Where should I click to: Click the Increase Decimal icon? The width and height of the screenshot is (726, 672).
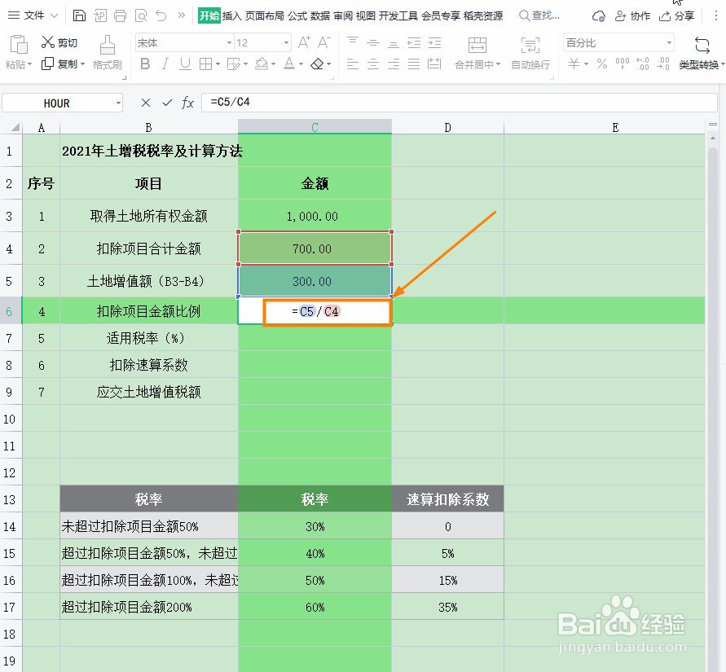pos(642,63)
